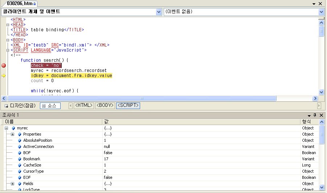This screenshot has height=193, width=327.
Task: Pin the watch panel with pushpin icon
Action: click(x=315, y=115)
